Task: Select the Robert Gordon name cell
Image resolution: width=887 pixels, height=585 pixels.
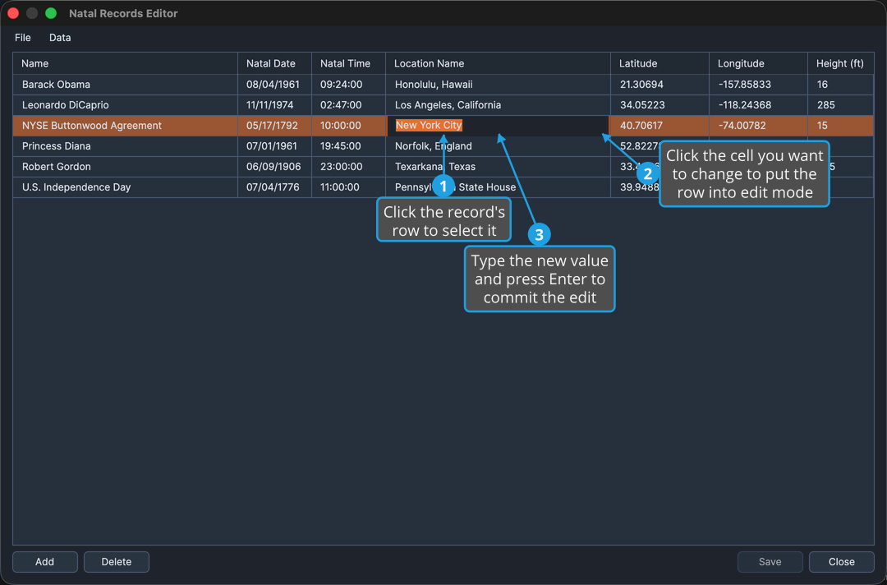Action: pos(125,167)
